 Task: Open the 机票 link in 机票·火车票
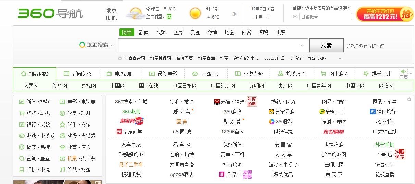tap(72, 158)
